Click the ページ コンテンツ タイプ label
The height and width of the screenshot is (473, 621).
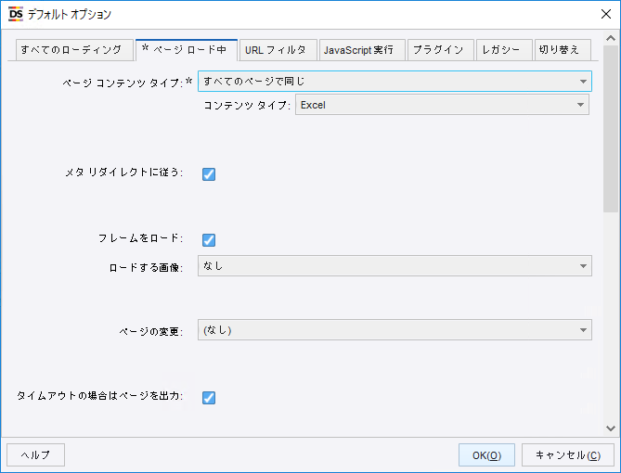123,83
